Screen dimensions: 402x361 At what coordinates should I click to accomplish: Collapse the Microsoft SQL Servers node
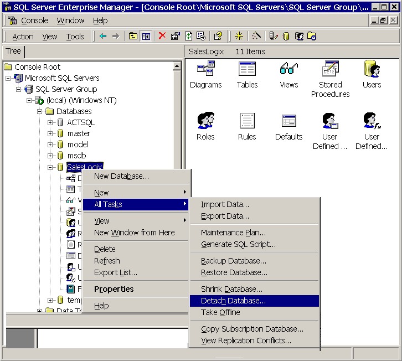[8, 78]
